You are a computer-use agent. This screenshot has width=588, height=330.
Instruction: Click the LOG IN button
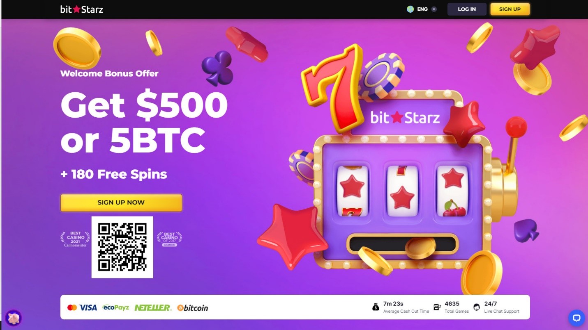[467, 9]
